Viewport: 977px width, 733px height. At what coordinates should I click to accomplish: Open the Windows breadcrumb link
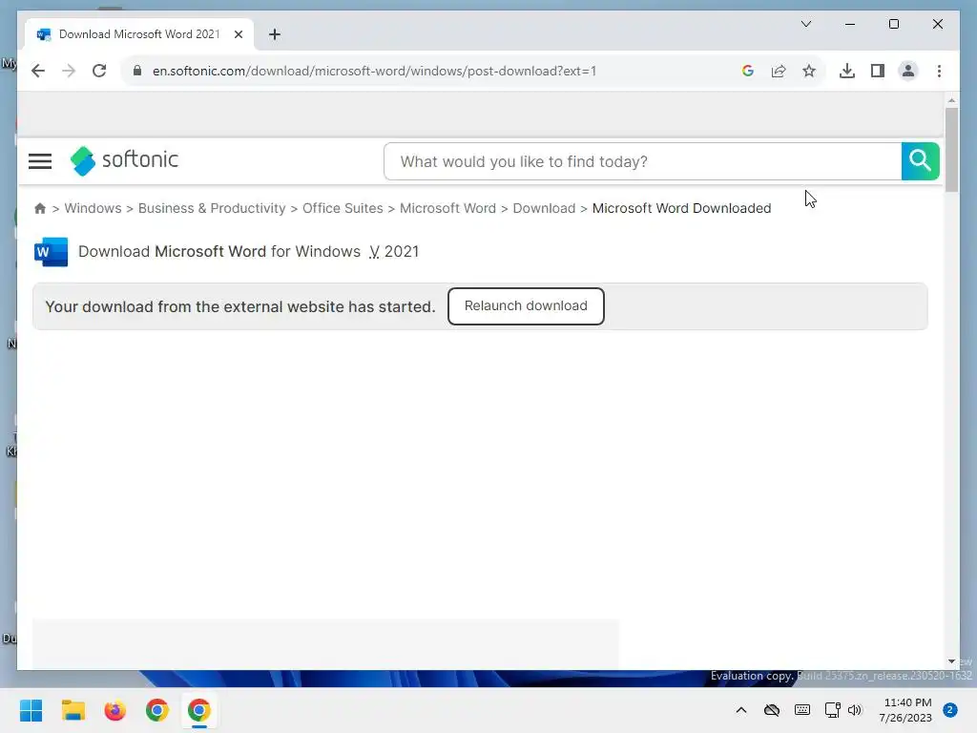pos(93,208)
